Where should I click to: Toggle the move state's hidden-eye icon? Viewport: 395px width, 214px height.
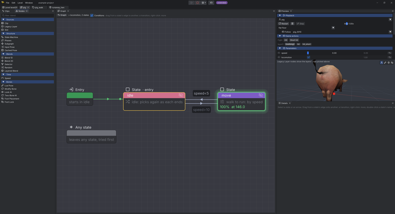(x=261, y=95)
